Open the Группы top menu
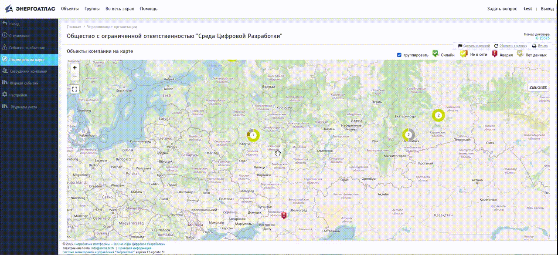The image size is (558, 255). (92, 9)
